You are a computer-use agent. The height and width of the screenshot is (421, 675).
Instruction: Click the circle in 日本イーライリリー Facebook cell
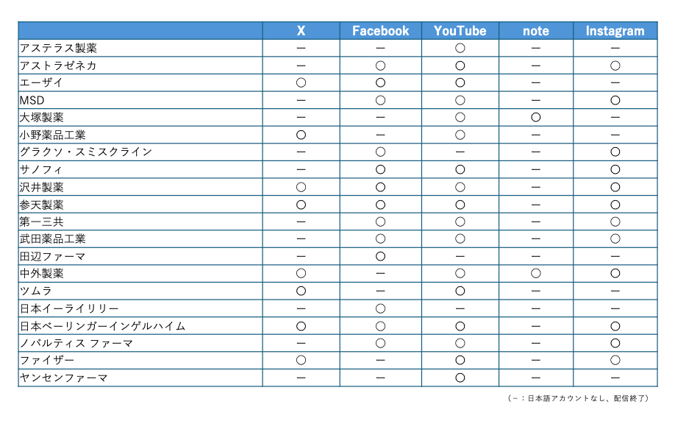[380, 308]
